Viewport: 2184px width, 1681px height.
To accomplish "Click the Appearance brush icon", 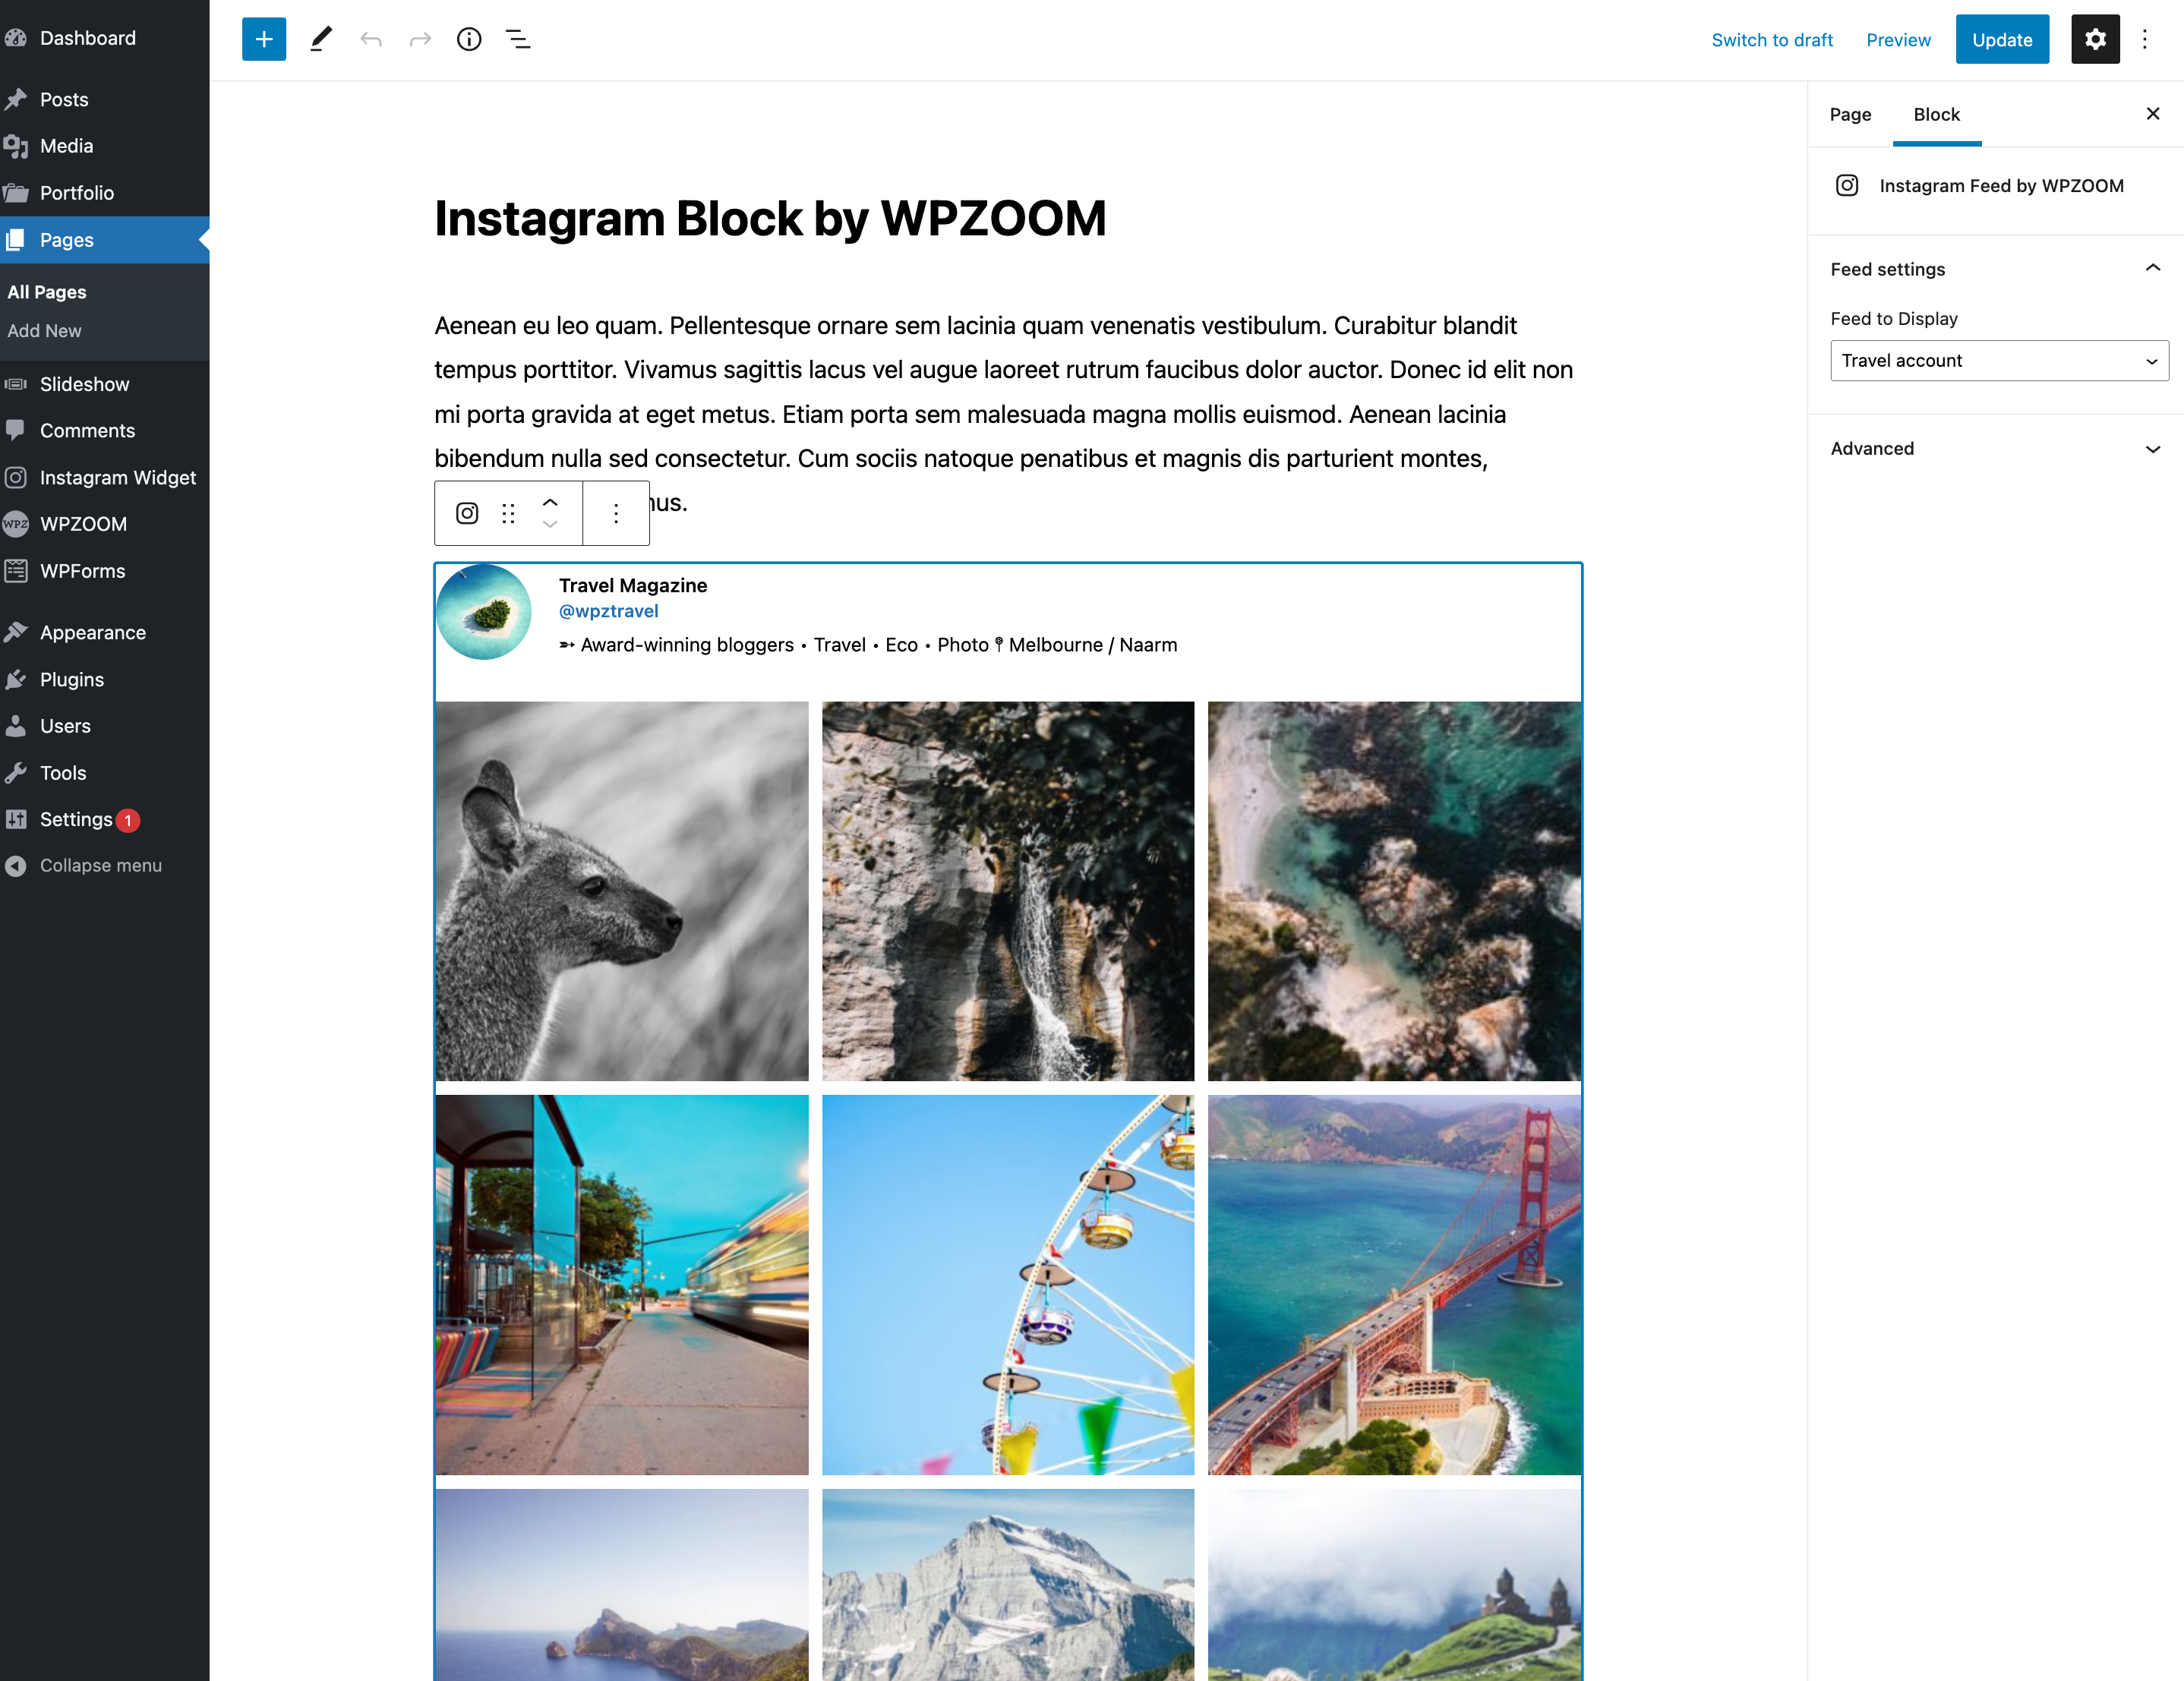I will click(15, 632).
